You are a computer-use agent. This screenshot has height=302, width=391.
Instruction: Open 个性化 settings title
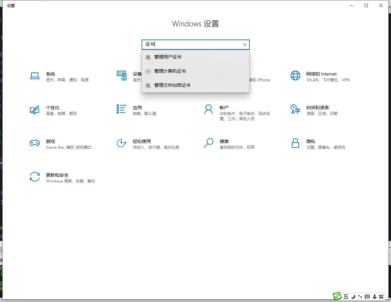pos(53,108)
